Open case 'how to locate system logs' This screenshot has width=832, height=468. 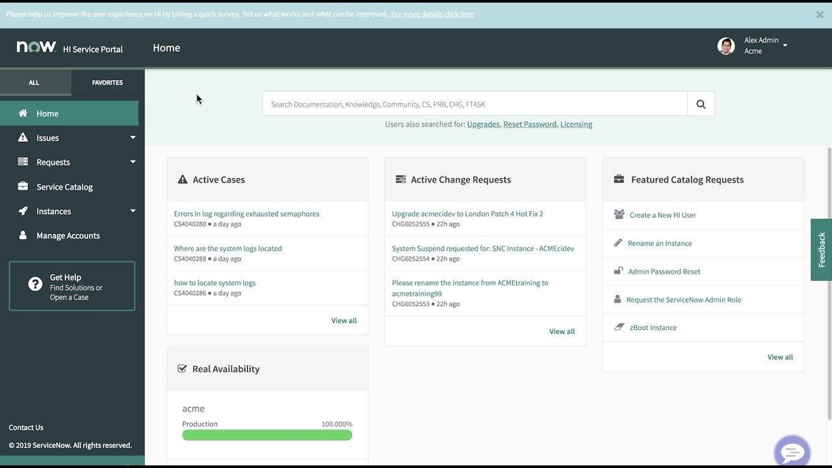coord(214,283)
